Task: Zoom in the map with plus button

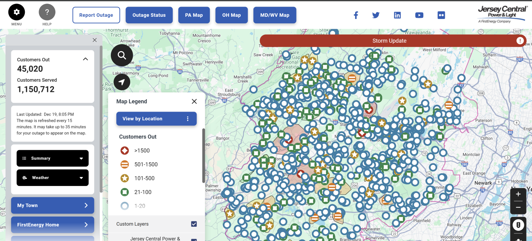Action: click(518, 194)
